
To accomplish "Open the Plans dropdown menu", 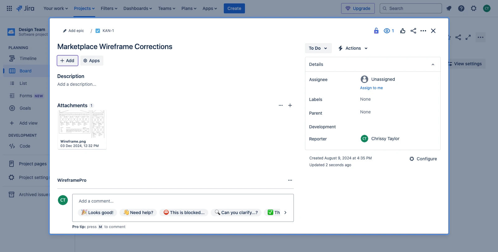I will click(189, 8).
